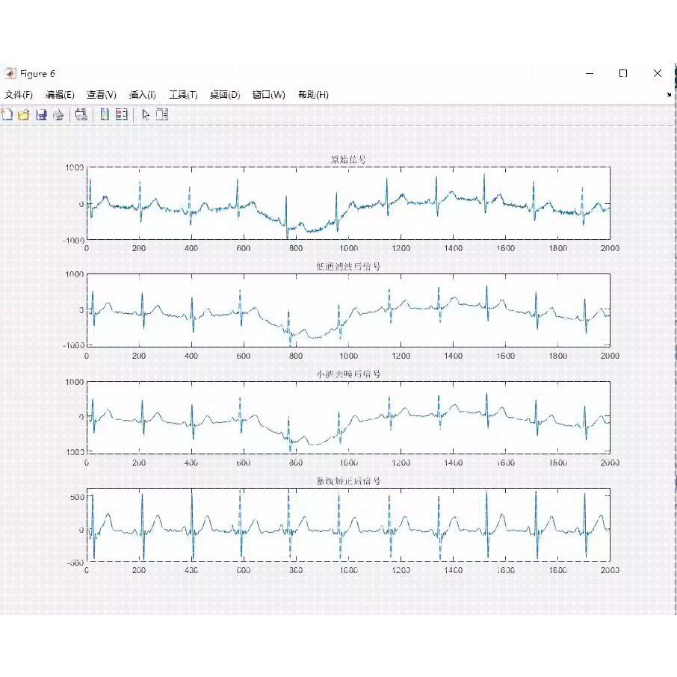Click the Insert Colorbar toolbar icon
677x677 pixels.
click(105, 114)
